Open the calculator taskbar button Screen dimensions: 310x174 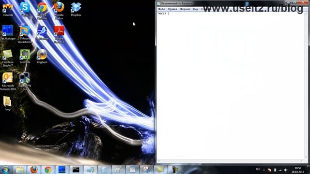click(x=104, y=170)
